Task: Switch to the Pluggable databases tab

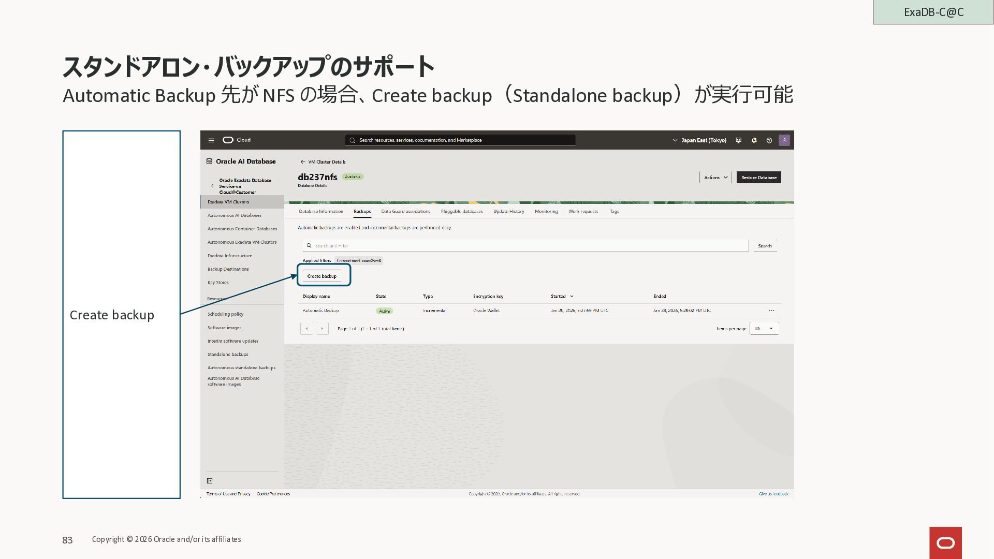Action: pyautogui.click(x=461, y=211)
